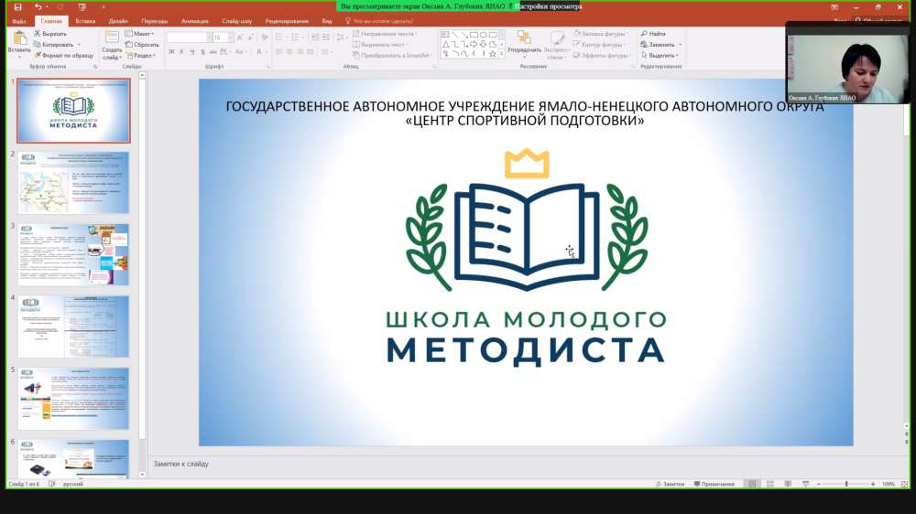This screenshot has height=514, width=916.
Task: Click Заменить (Replace) command
Action: 660,44
